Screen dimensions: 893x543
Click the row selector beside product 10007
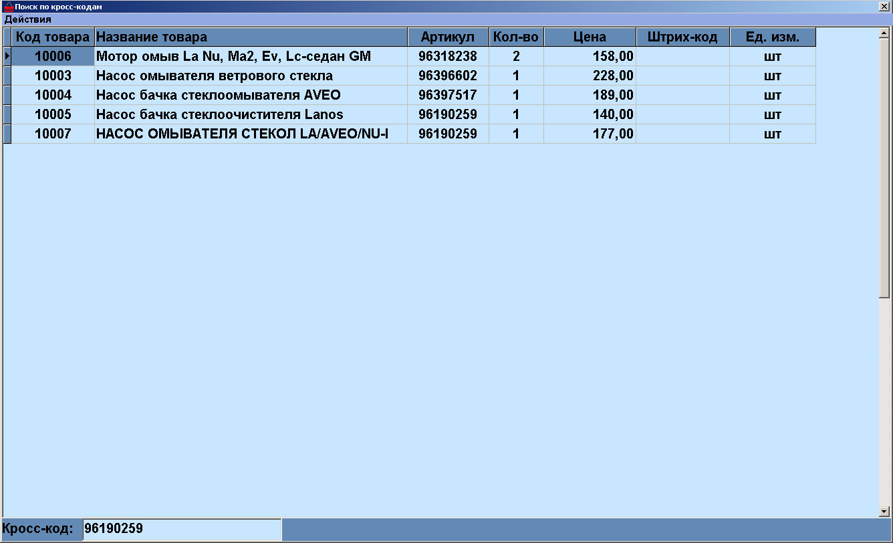click(x=7, y=134)
